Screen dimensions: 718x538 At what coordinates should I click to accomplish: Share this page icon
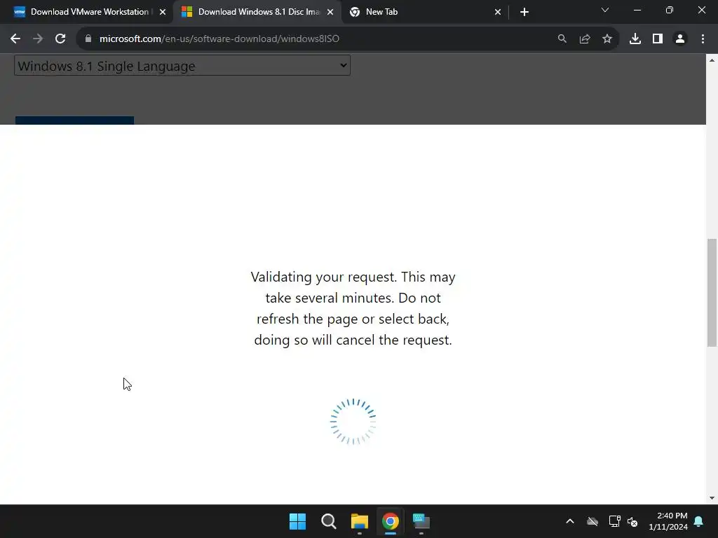[584, 39]
